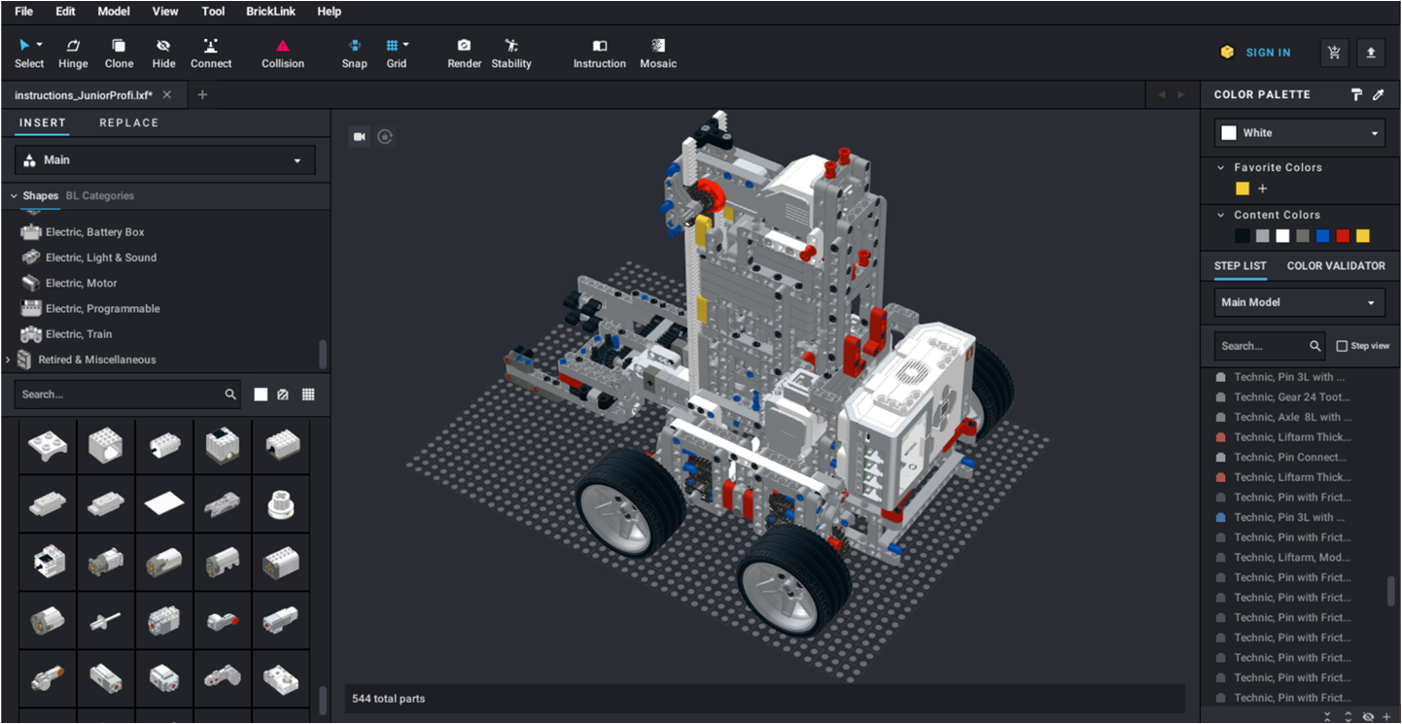Run the Stability check tool
1402x724 pixels.
511,53
